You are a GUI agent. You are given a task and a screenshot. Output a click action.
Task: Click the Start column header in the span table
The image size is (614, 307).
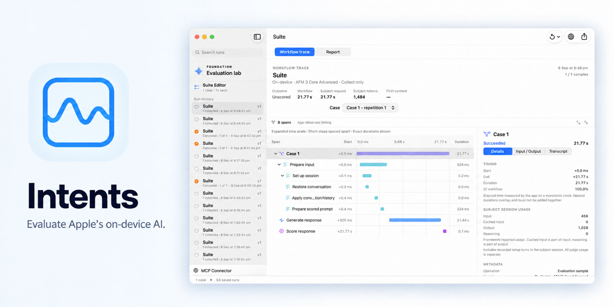(347, 142)
